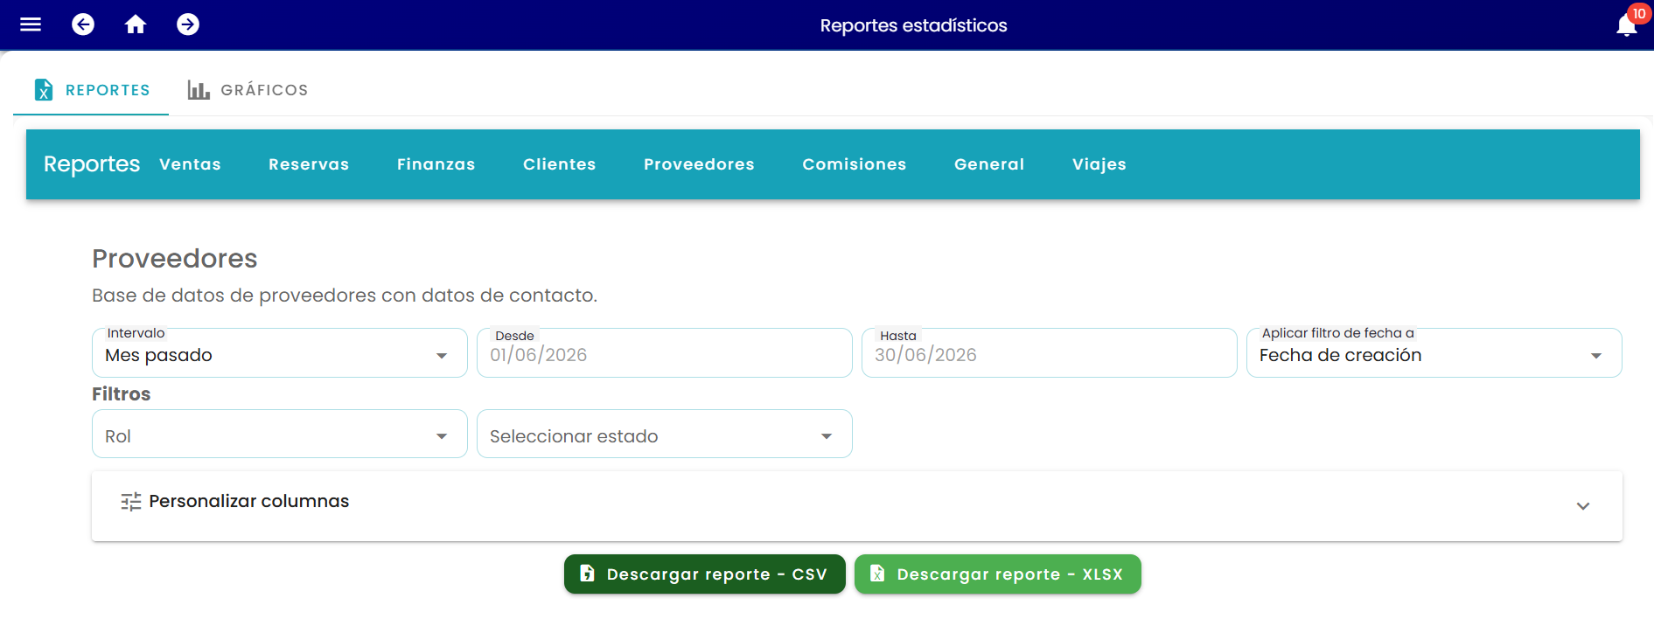This screenshot has height=640, width=1654.
Task: Go back with the left arrow icon
Action: (83, 24)
